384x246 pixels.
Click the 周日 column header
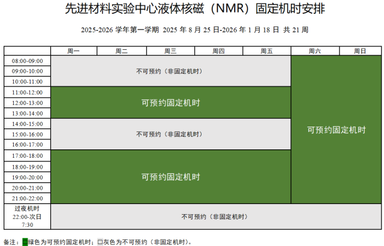359,51
